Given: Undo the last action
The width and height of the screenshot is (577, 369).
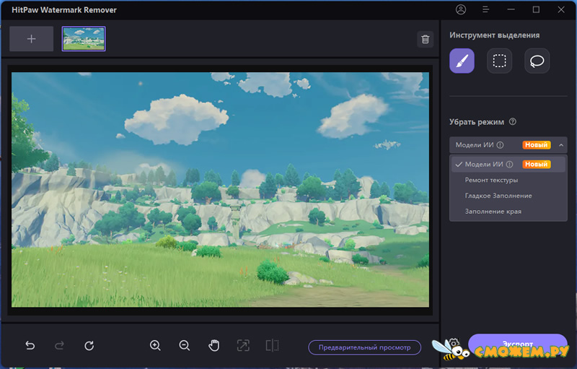Looking at the screenshot, I should click(30, 345).
